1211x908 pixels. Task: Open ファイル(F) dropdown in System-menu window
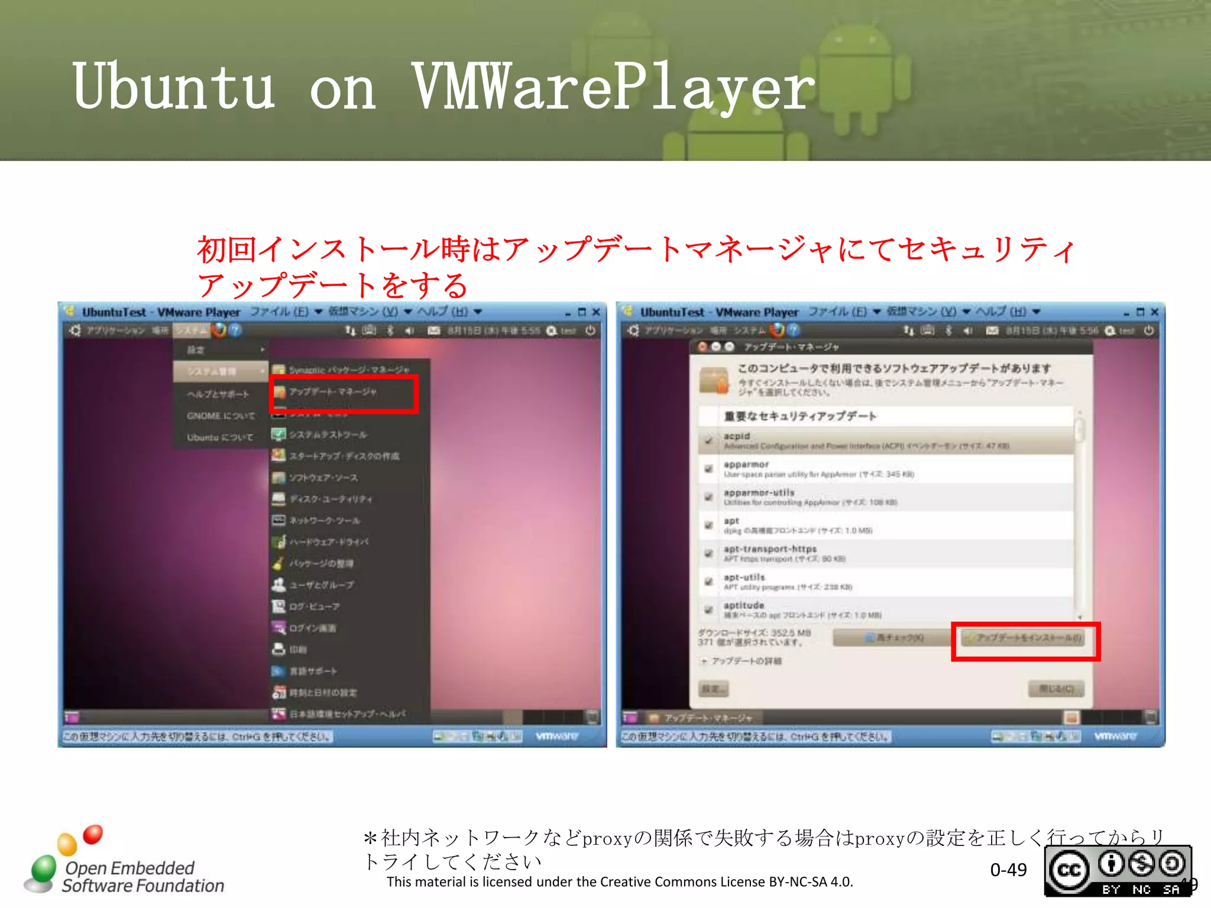[x=286, y=312]
